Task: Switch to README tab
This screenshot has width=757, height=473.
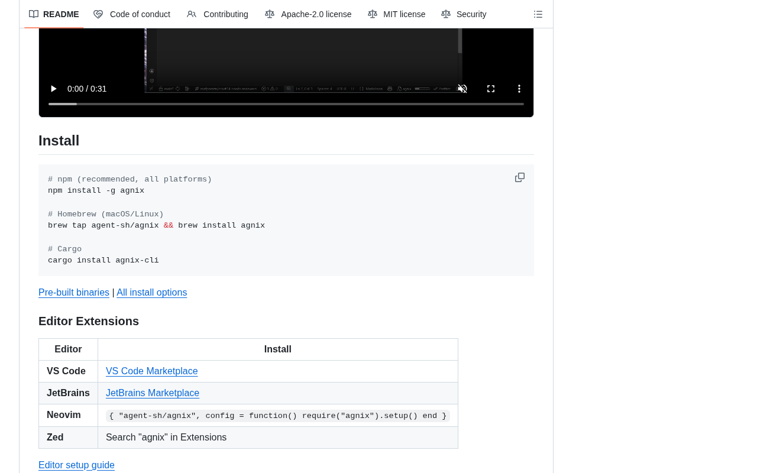Action: tap(54, 14)
